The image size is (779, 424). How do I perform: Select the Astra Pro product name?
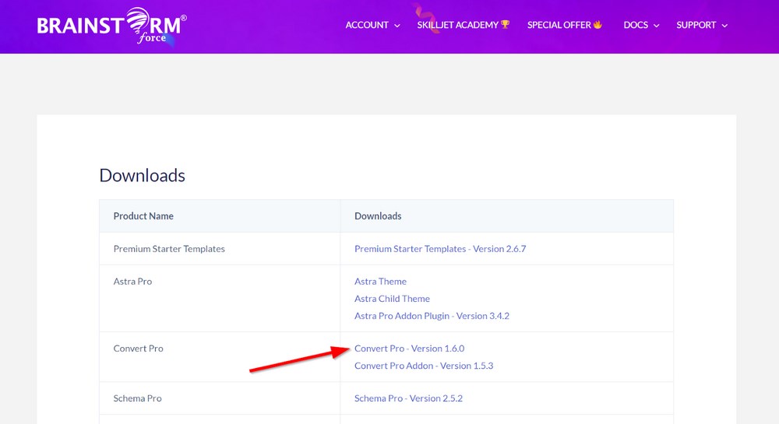(132, 281)
